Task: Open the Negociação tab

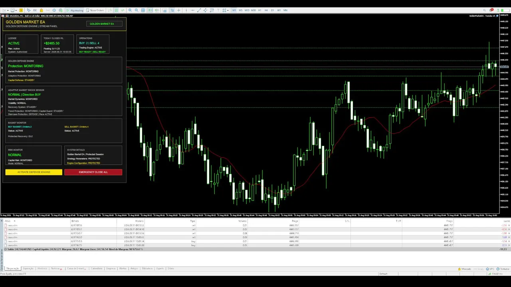Action: point(13,269)
